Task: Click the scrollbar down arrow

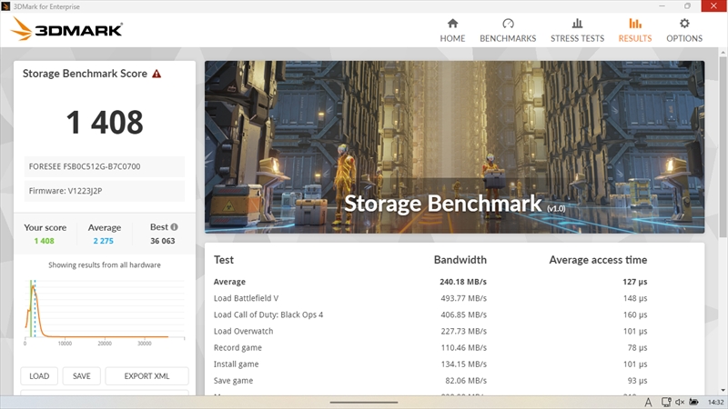Action: [722, 389]
